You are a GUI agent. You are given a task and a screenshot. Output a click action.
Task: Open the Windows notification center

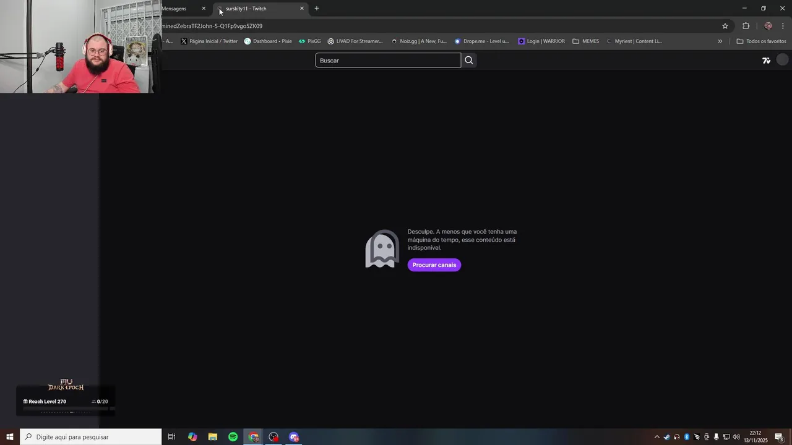point(780,437)
